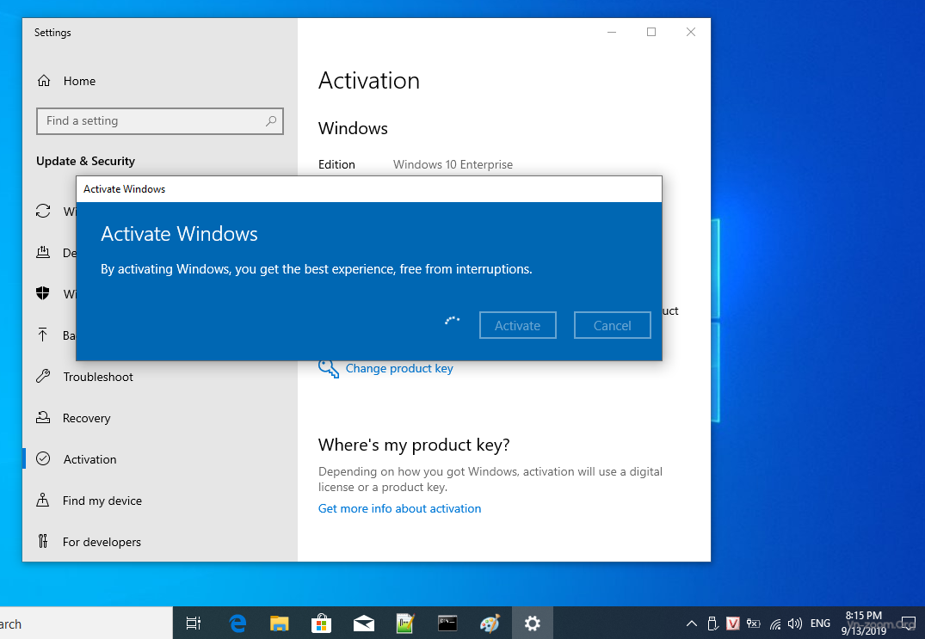The height and width of the screenshot is (639, 925).
Task: Click the volume speaker tray icon
Action: point(794,623)
